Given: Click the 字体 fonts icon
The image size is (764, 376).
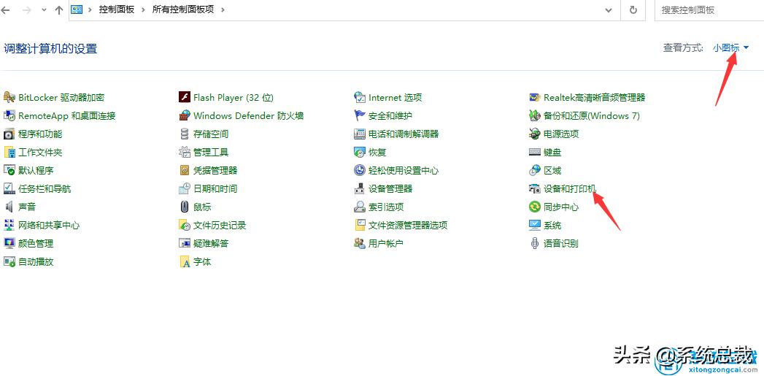Looking at the screenshot, I should 184,262.
